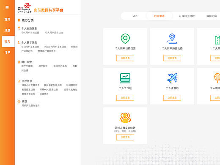Click the 能力分类 grid icon
Image resolution: width=220 pixels, height=165 pixels.
click(x=19, y=20)
